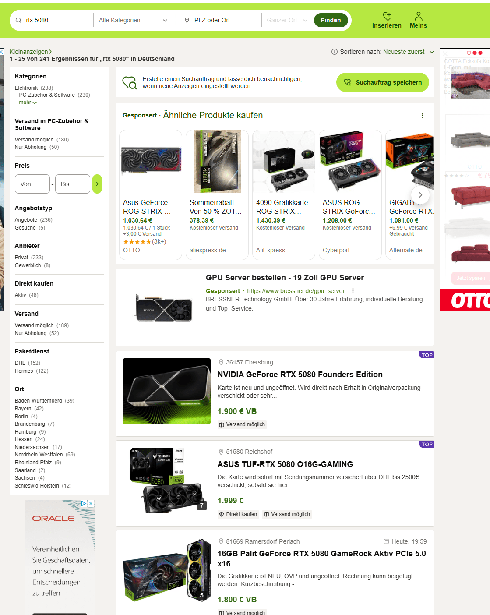Viewport: 490px width, 615px height.
Task: Click Palit GameRock listing image
Action: (x=167, y=570)
